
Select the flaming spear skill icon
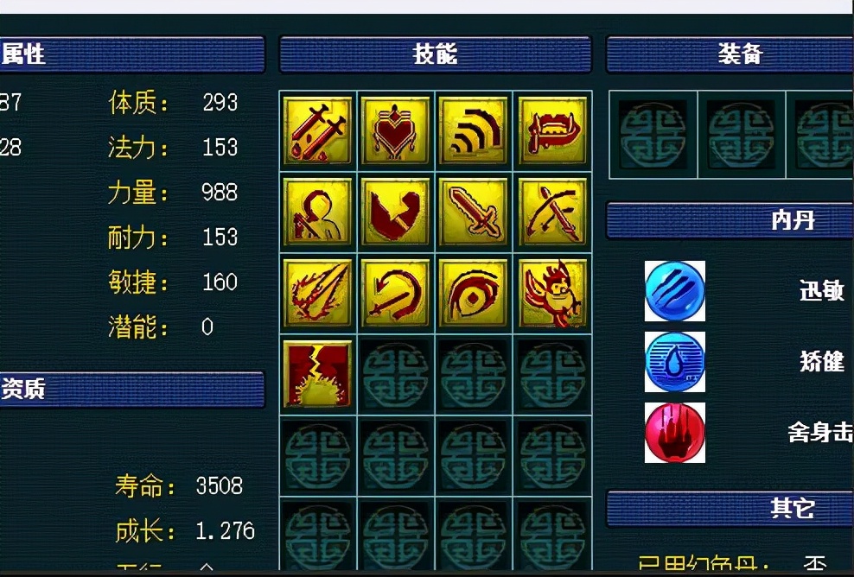317,293
